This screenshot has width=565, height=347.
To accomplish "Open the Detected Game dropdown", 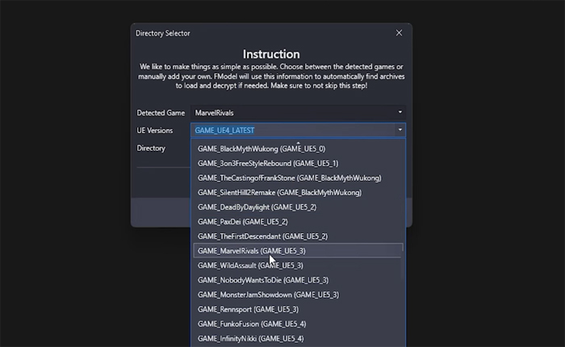I will 400,112.
